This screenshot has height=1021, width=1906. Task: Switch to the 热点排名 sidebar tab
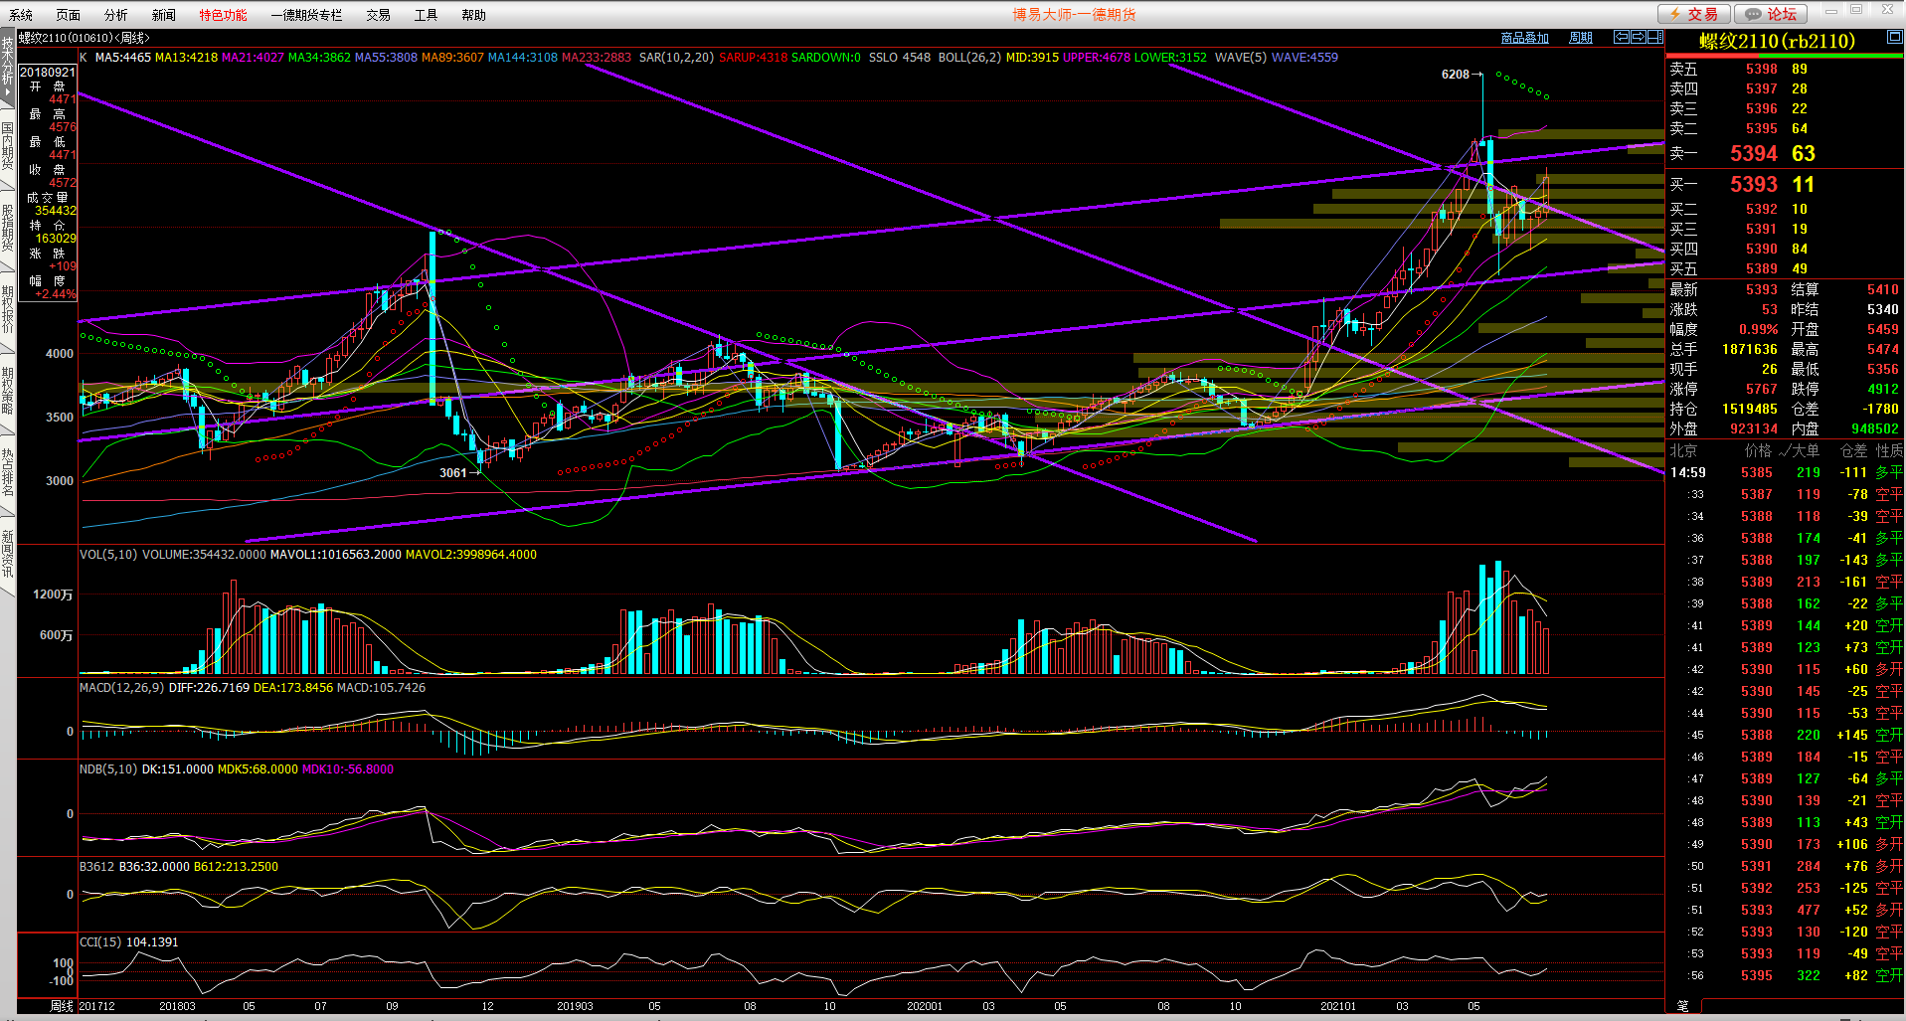click(7, 472)
